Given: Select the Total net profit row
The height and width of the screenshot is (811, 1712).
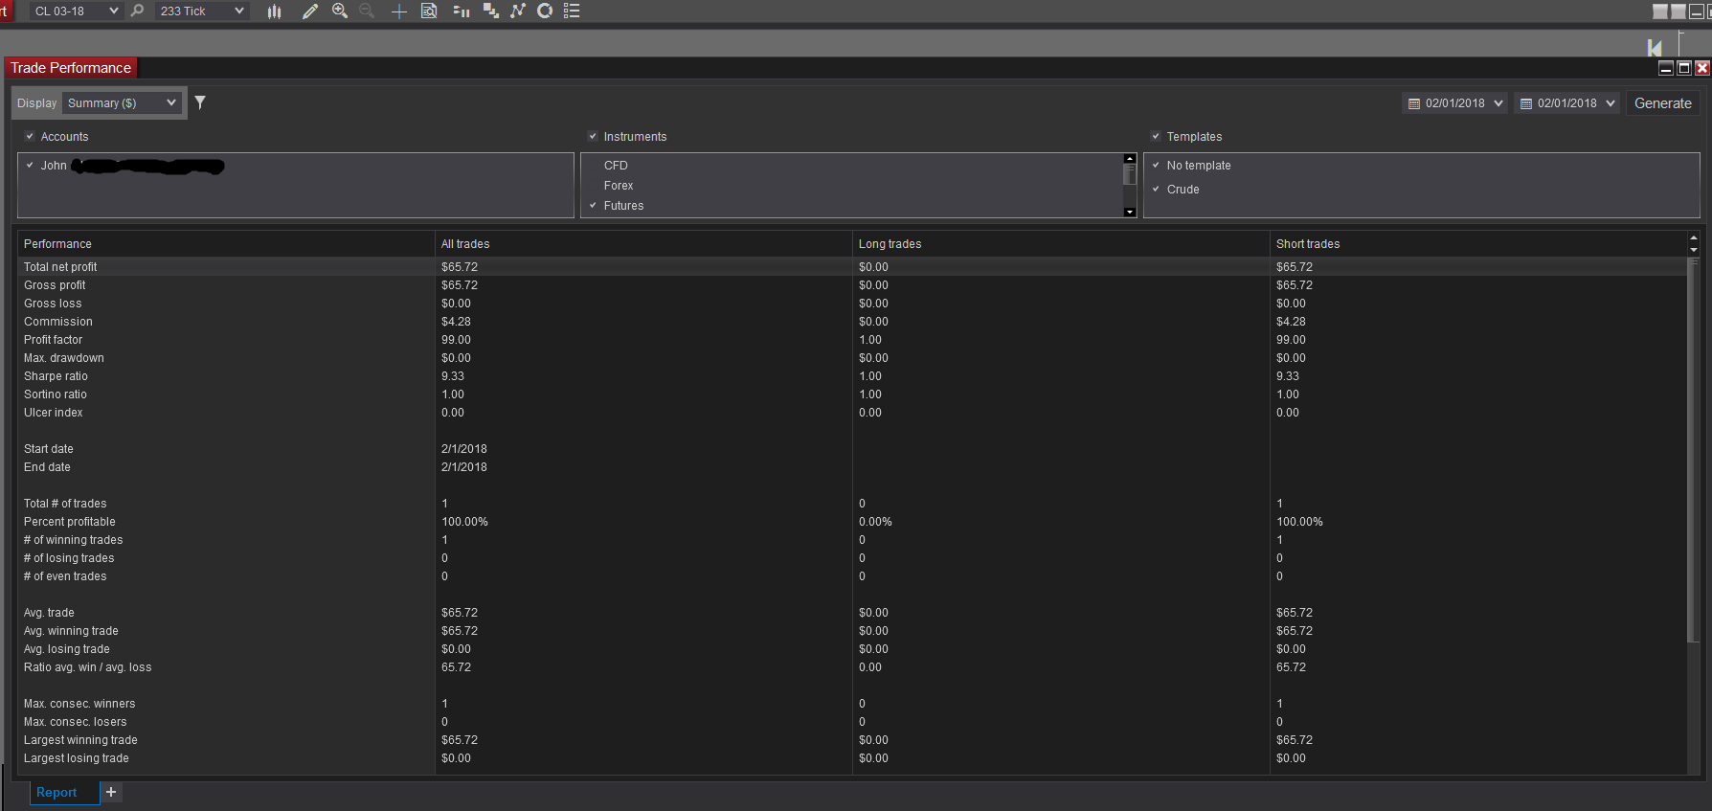Looking at the screenshot, I should point(852,267).
